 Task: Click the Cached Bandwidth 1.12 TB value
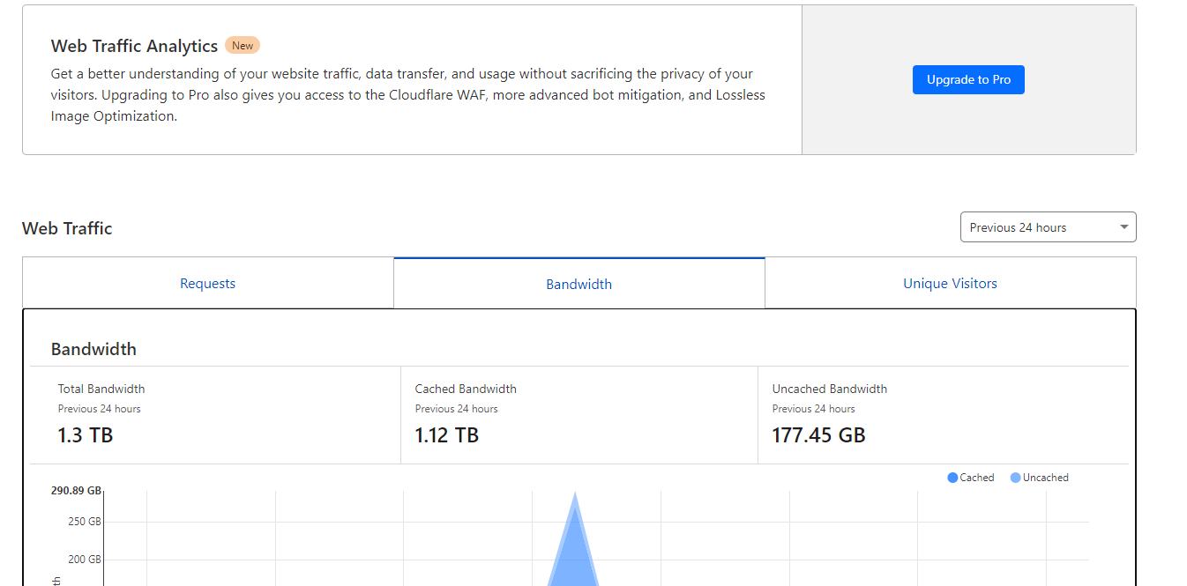(x=447, y=435)
